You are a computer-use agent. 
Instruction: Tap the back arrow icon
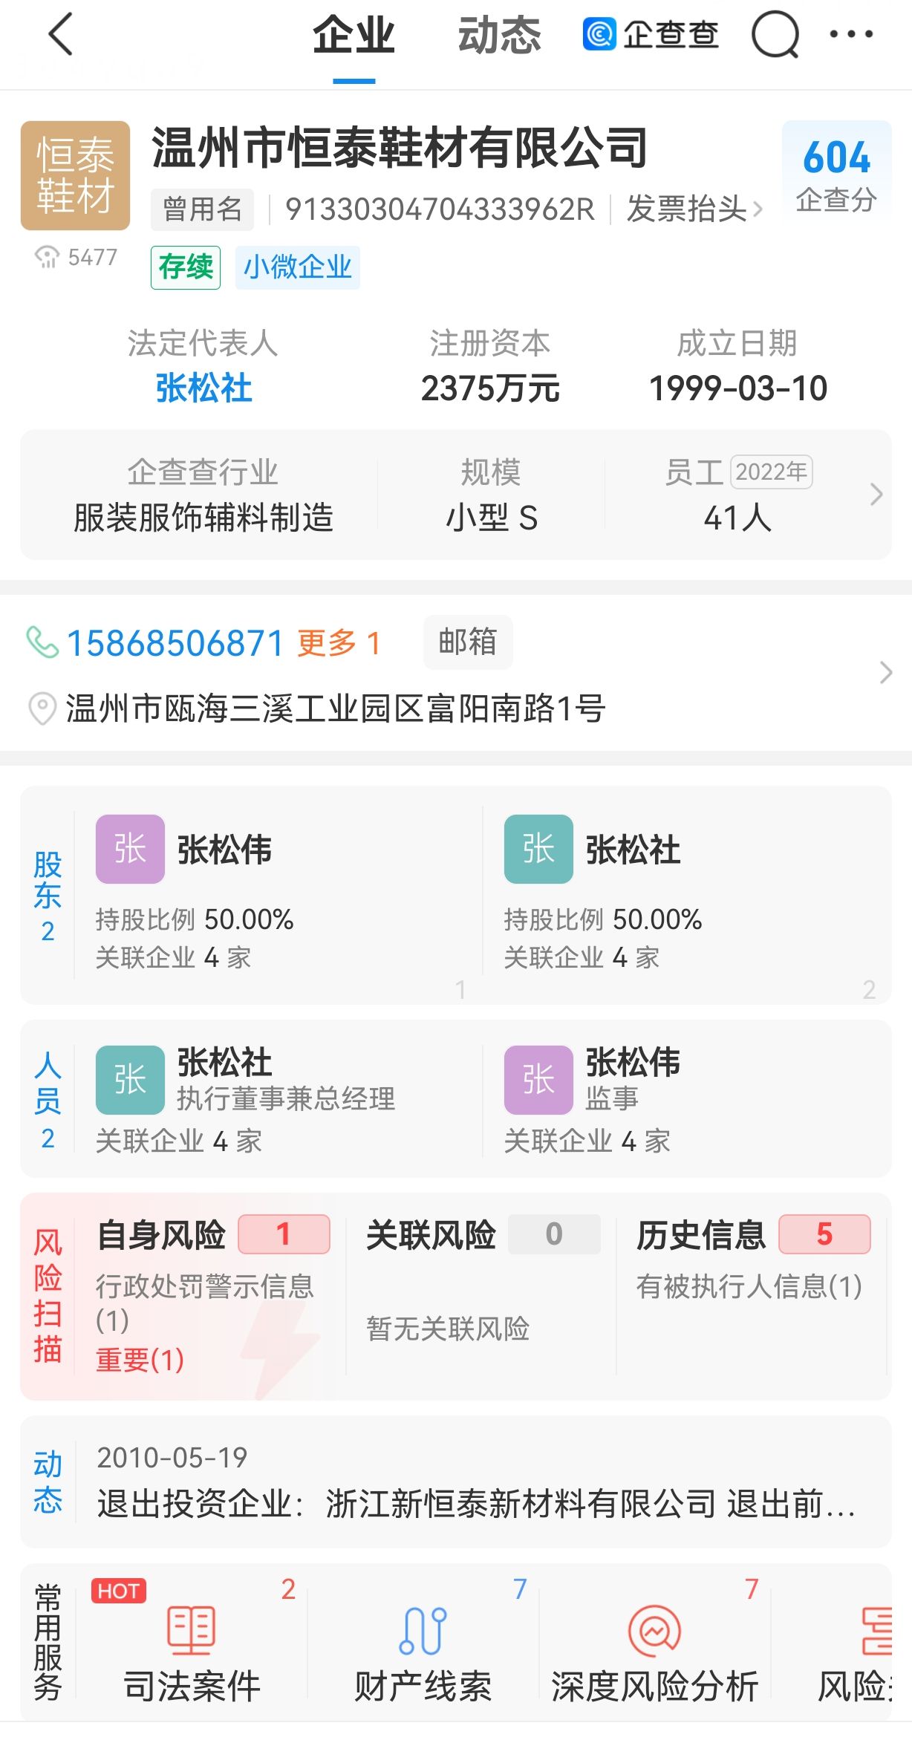pos(61,35)
